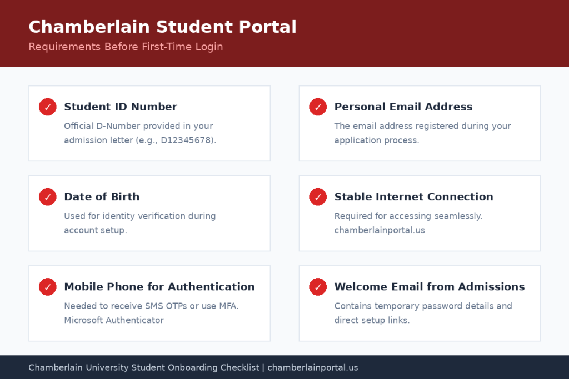This screenshot has height=379, width=569.
Task: Click the temporary password details description
Action: tap(423, 313)
